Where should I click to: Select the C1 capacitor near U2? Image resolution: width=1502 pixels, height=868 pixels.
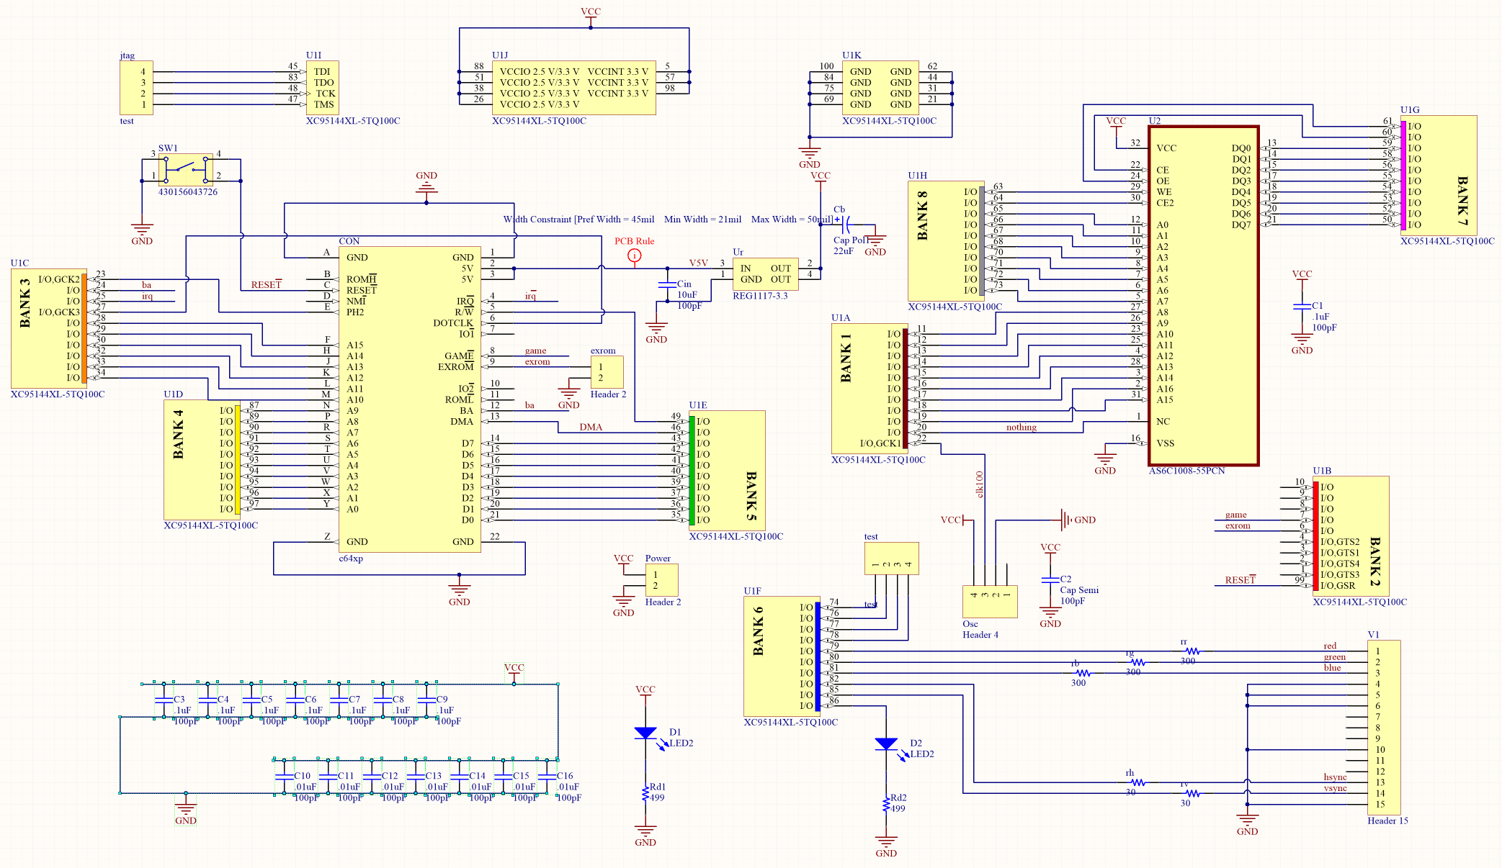tap(1301, 307)
